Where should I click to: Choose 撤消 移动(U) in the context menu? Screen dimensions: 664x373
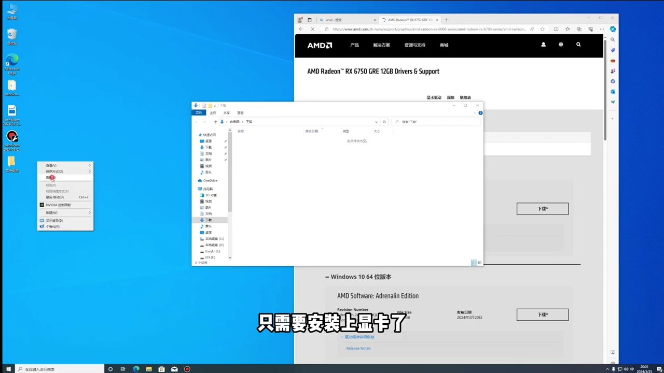(65, 197)
